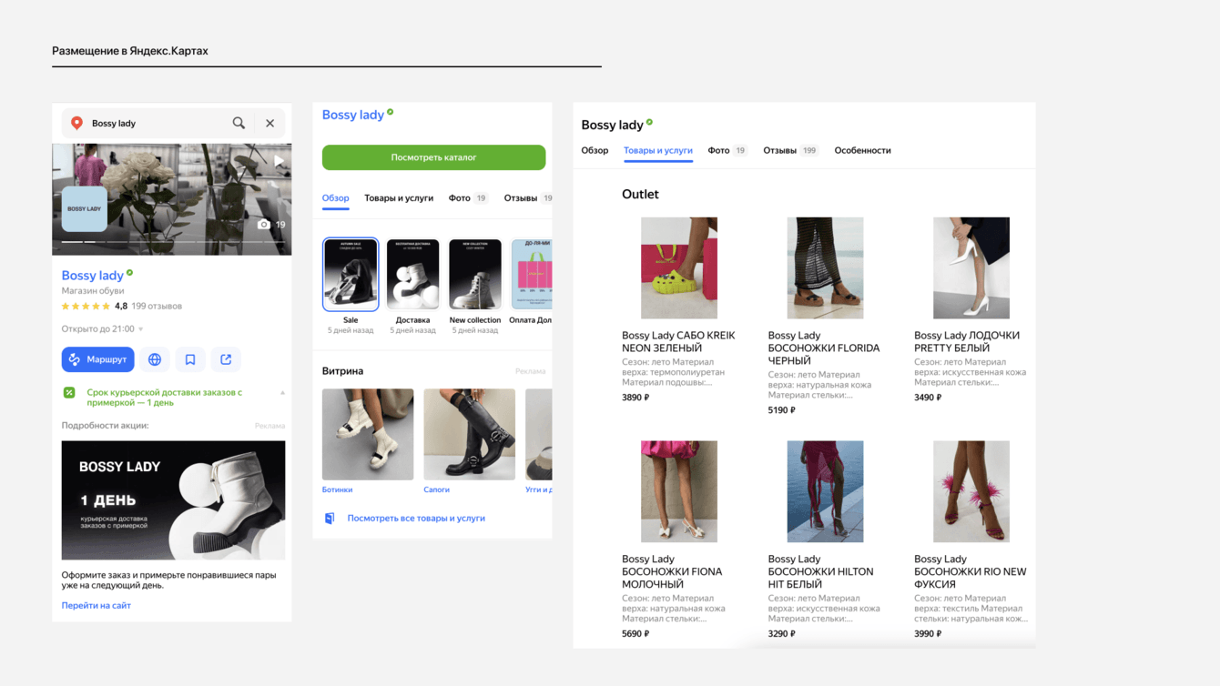The image size is (1220, 686).
Task: Click the verified badge in the middle panel
Action: click(391, 112)
